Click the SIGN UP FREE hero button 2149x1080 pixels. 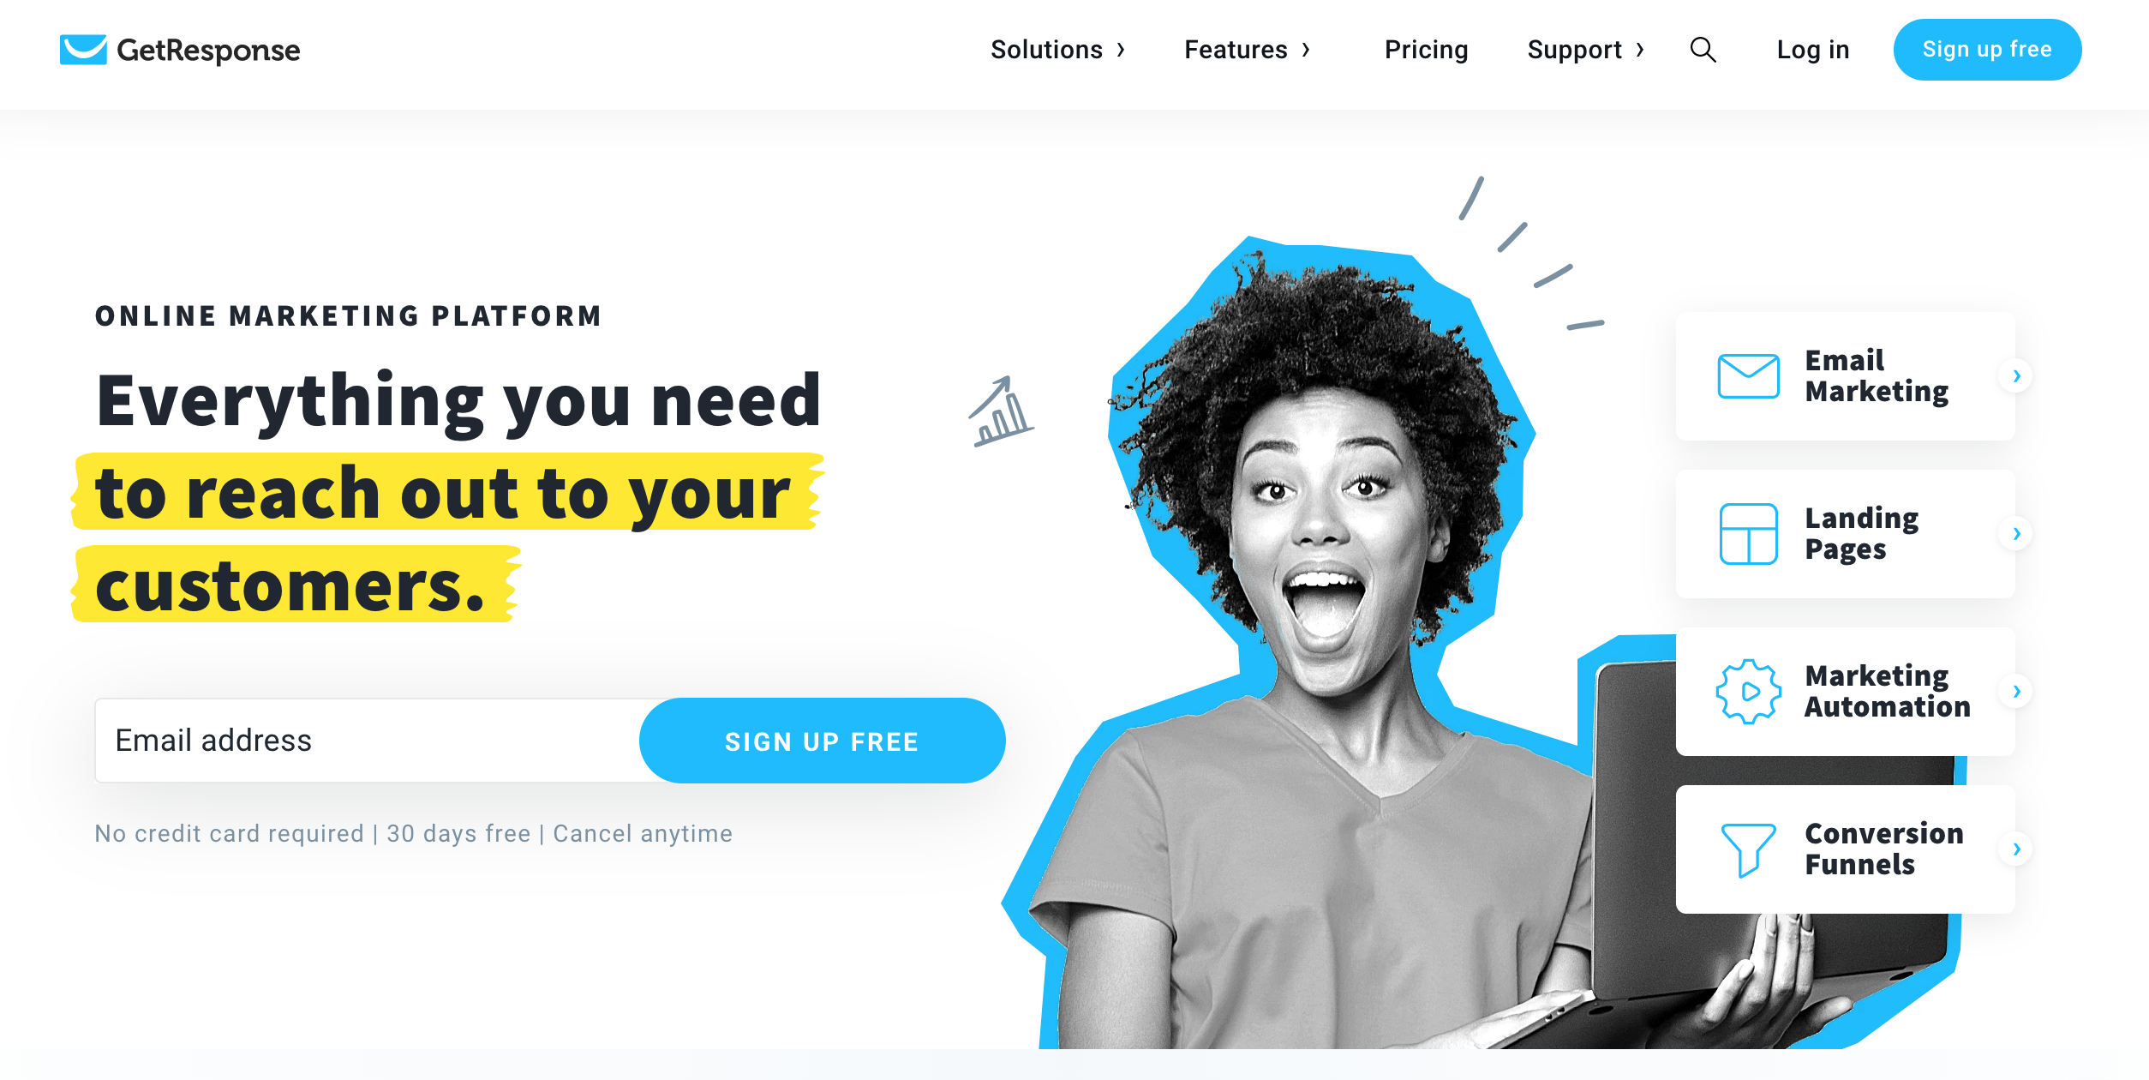pos(822,741)
